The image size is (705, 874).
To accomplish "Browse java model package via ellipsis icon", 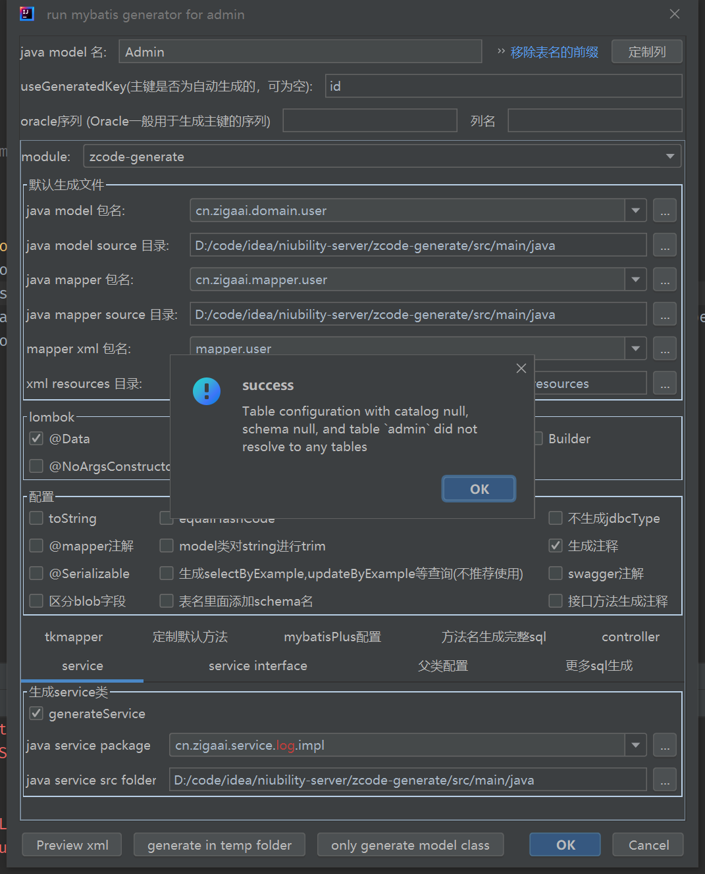I will [664, 210].
